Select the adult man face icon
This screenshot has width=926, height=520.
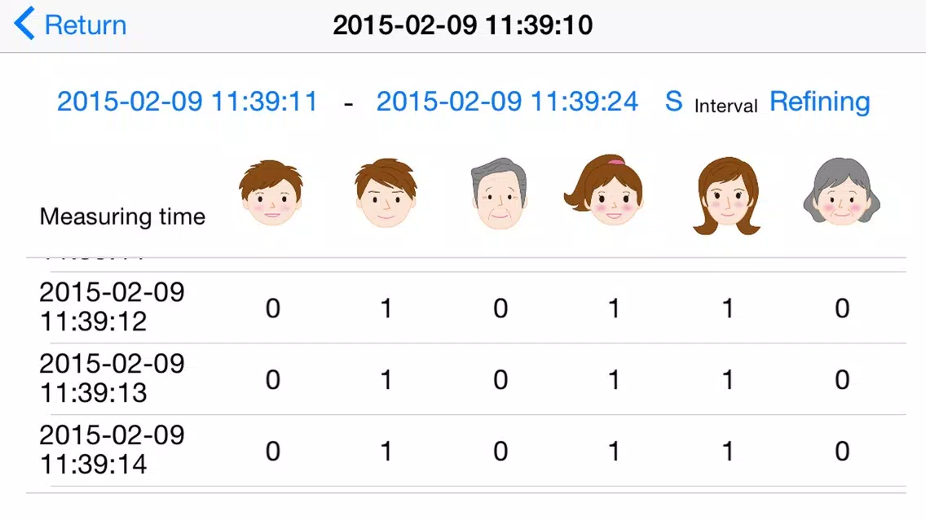pyautogui.click(x=386, y=193)
